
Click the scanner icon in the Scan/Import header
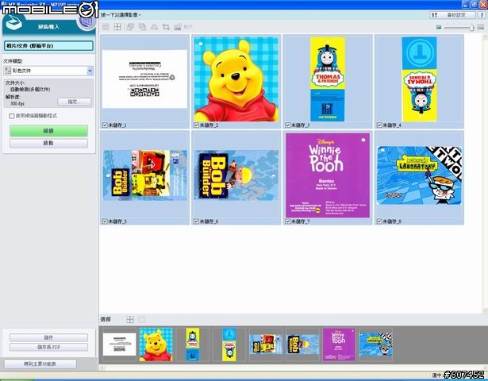13,23
